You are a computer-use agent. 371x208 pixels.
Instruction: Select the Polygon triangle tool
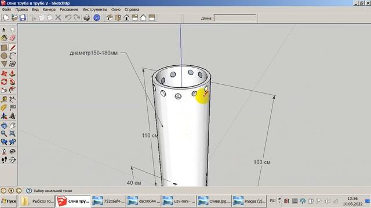[4, 64]
